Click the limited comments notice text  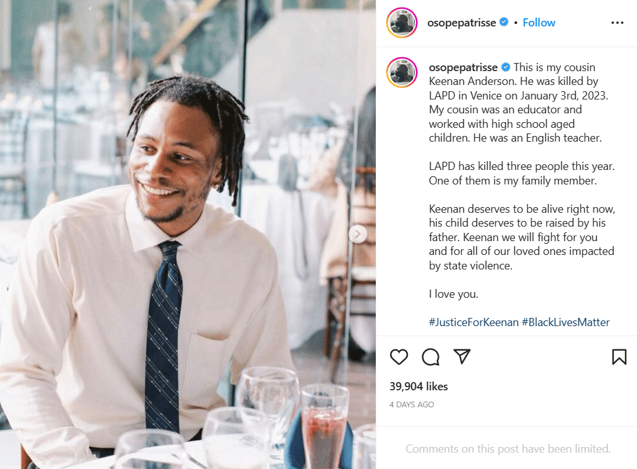pos(508,449)
